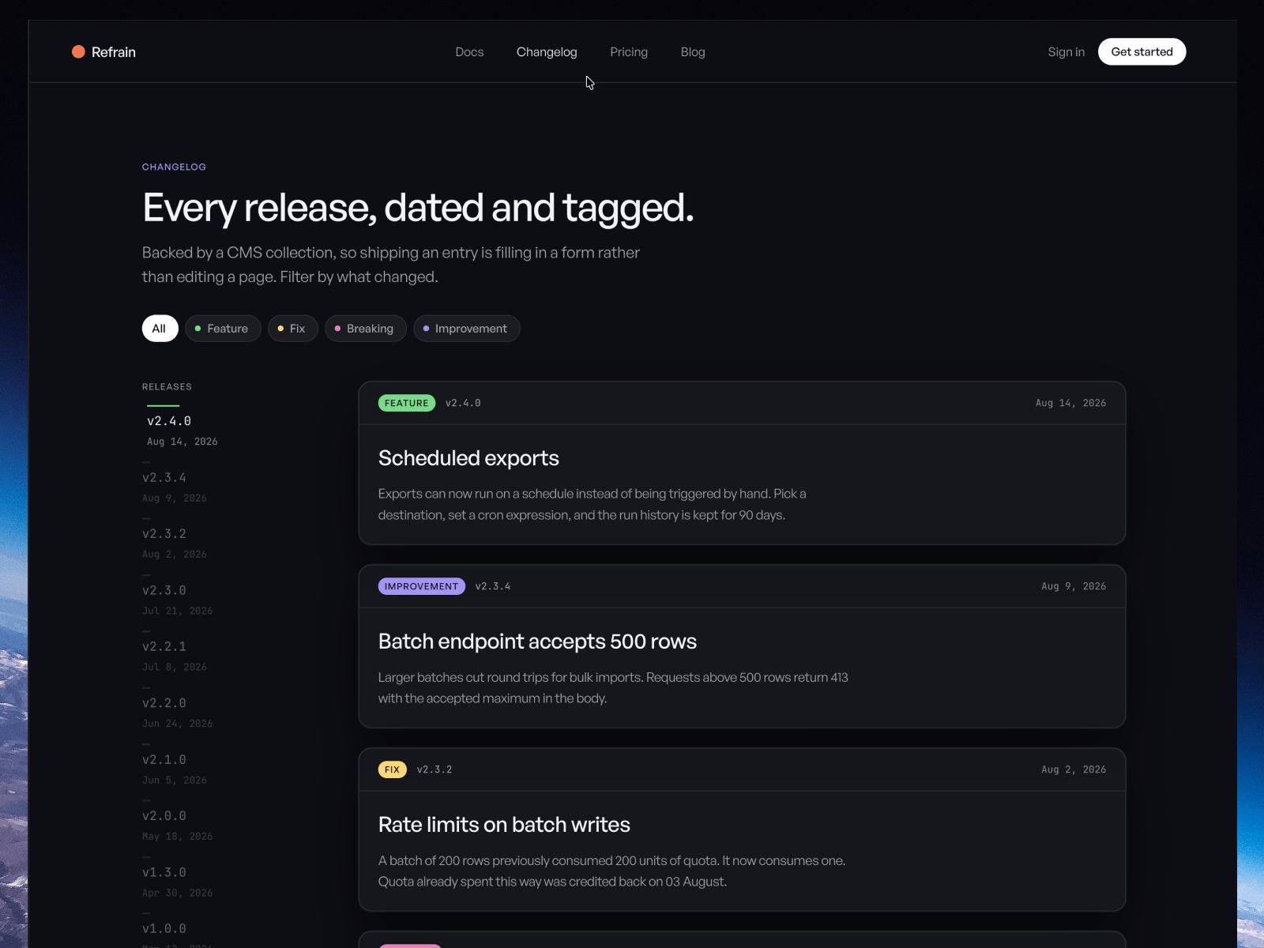
Task: Filter releases by Fix
Action: [292, 329]
